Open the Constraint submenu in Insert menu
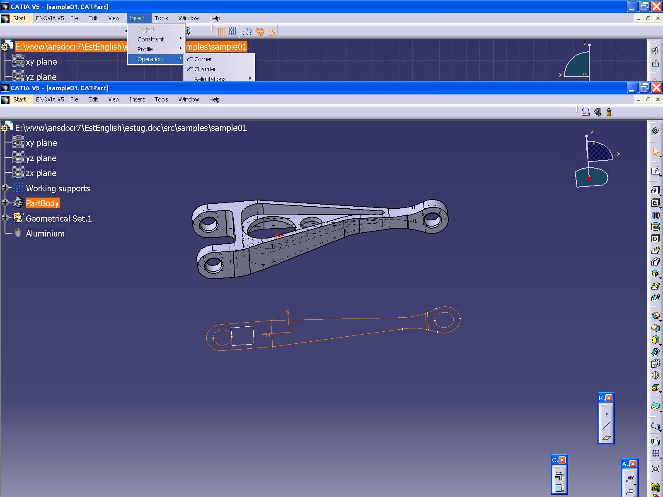The height and width of the screenshot is (497, 663). tap(156, 39)
